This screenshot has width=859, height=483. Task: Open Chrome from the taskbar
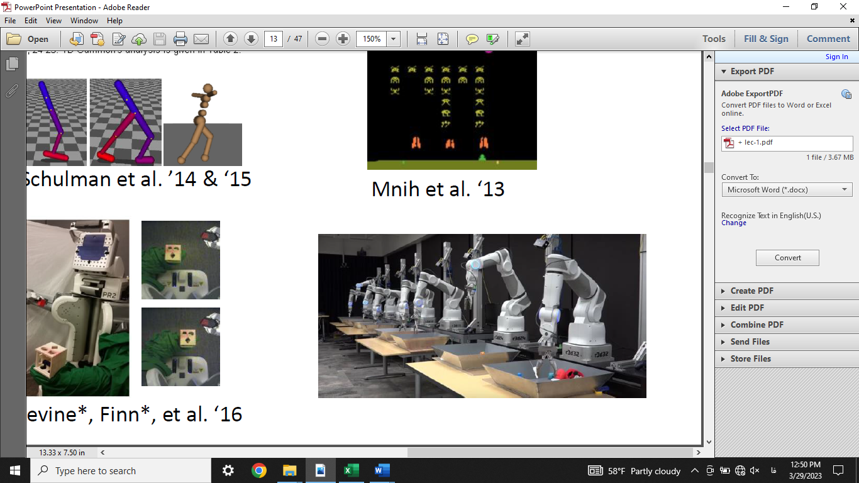[x=258, y=470]
